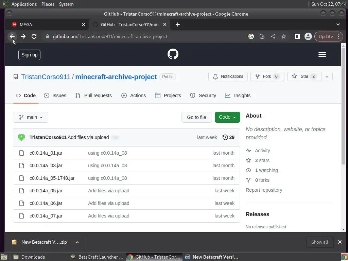Close the downloads bar with the X
The height and width of the screenshot is (261, 348).
(x=340, y=242)
